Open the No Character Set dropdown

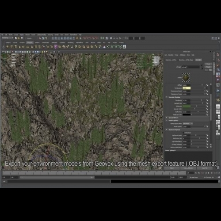(209, 177)
